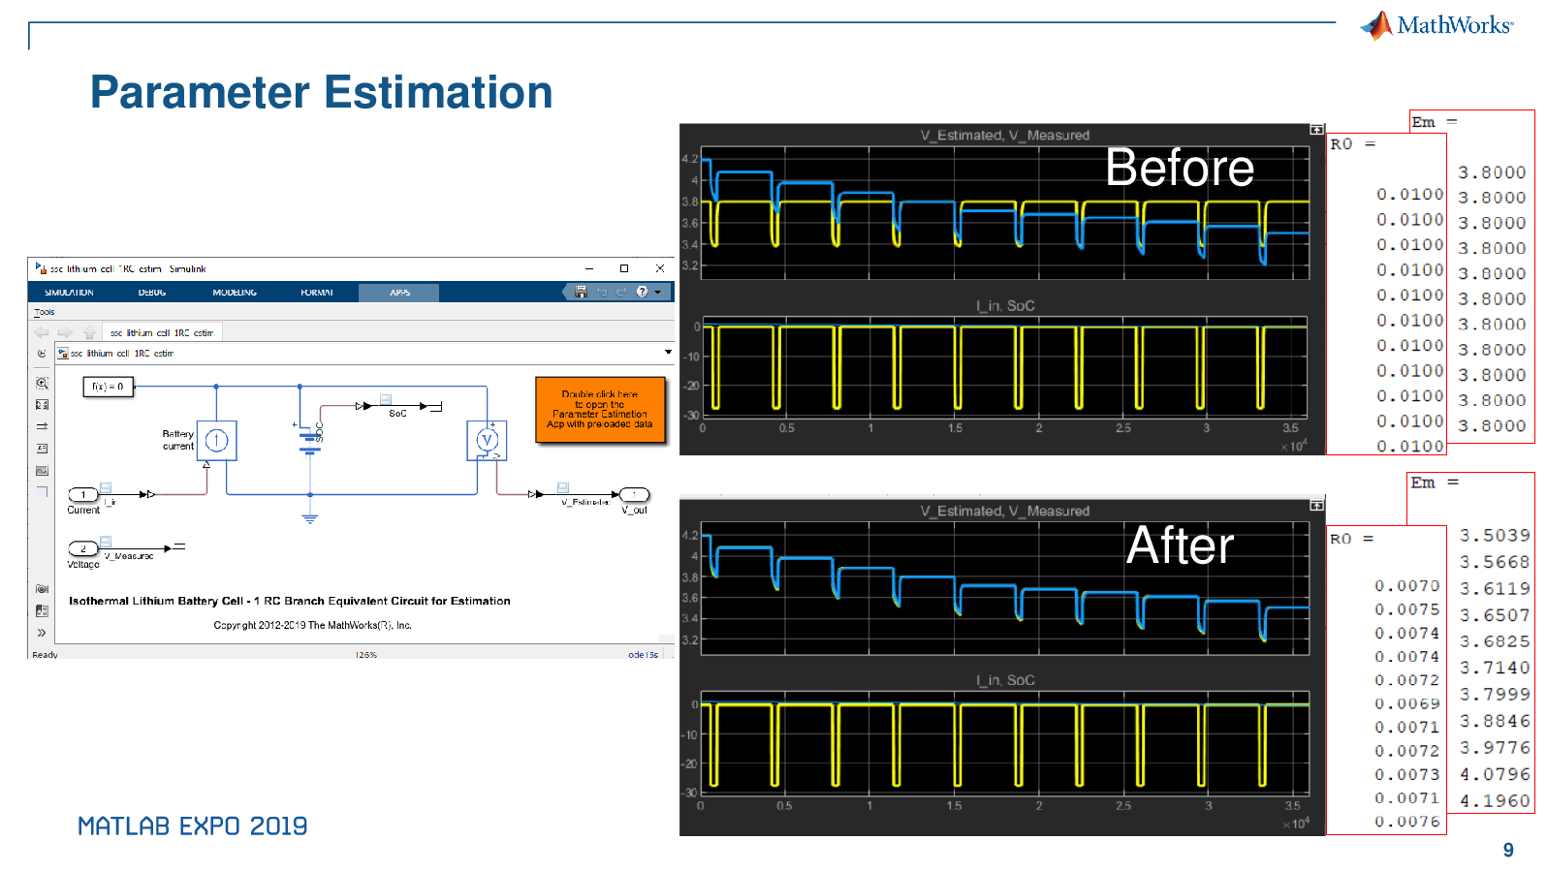Open the MODELING ribbon tab
The width and height of the screenshot is (1547, 872).
click(235, 293)
